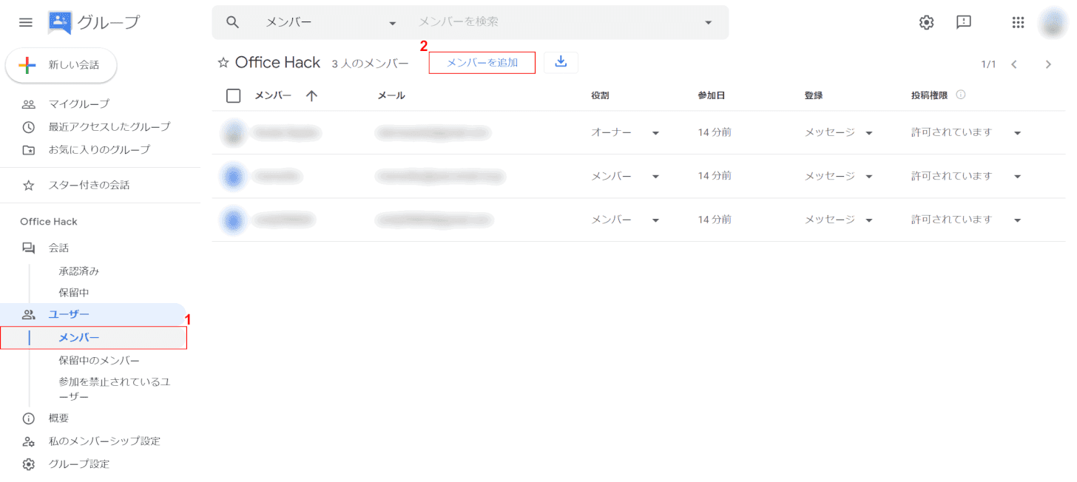The height and width of the screenshot is (482, 1077).
Task: Click the search magnifier icon
Action: tap(233, 22)
